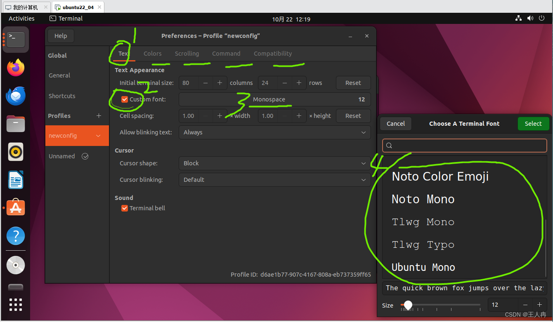Decrease the rows value with minus
Screen dimensions: 553x322
point(285,83)
